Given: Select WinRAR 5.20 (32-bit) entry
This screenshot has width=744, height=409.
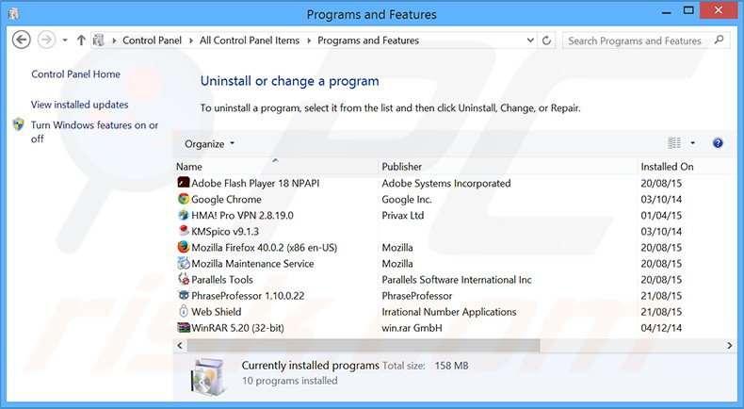Looking at the screenshot, I should click(x=237, y=328).
